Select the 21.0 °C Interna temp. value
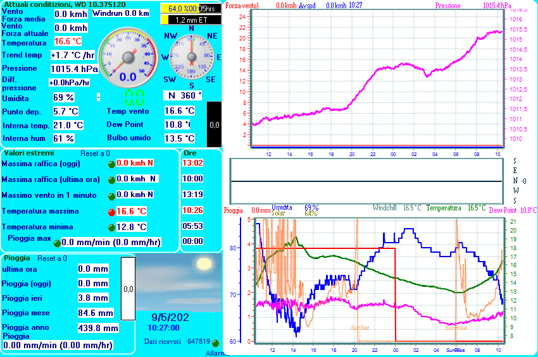The width and height of the screenshot is (538, 357). point(68,125)
